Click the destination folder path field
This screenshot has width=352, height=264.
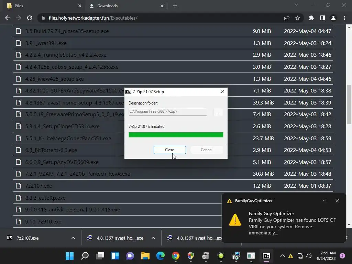coord(167,112)
